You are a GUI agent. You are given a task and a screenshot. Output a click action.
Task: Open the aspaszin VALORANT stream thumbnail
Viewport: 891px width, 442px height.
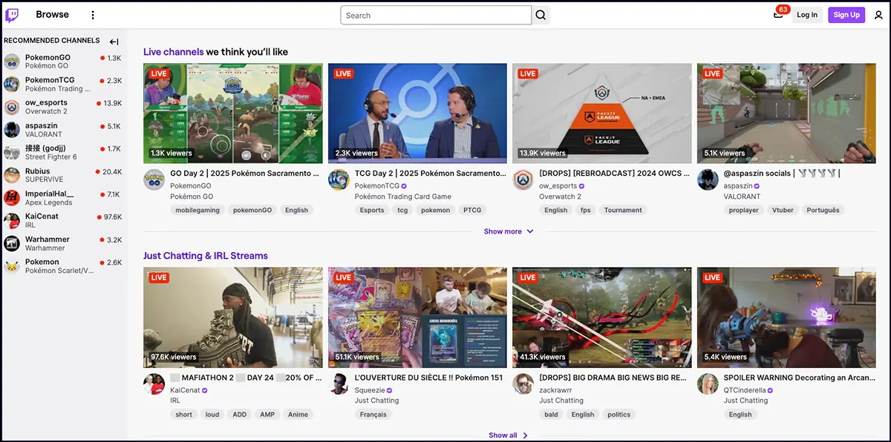click(786, 113)
